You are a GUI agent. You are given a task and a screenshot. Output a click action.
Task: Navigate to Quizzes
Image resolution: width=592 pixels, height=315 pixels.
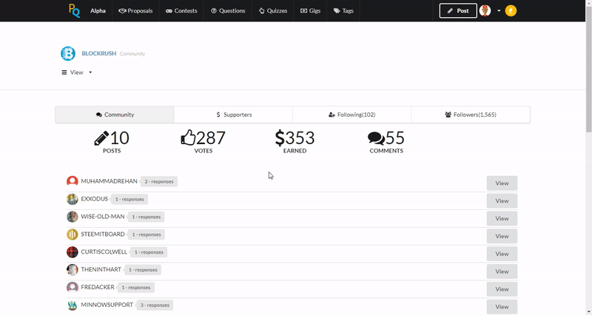pos(272,11)
